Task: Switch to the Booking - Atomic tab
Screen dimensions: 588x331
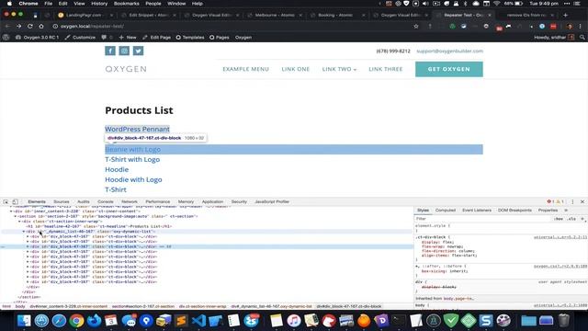Action: tap(335, 15)
